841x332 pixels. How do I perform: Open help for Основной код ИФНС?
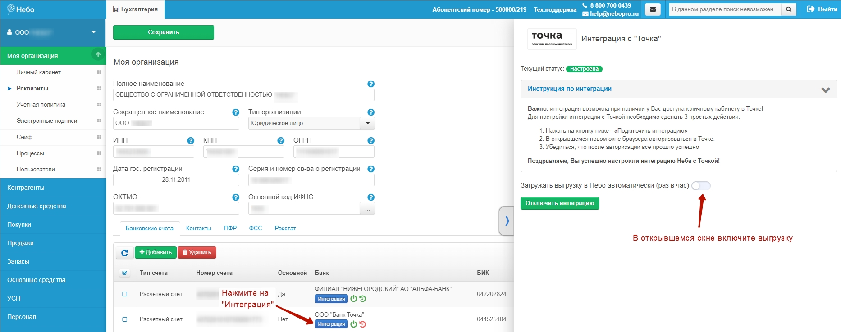(371, 197)
